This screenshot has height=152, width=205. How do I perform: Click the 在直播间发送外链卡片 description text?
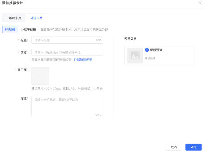pyautogui.click(x=74, y=29)
